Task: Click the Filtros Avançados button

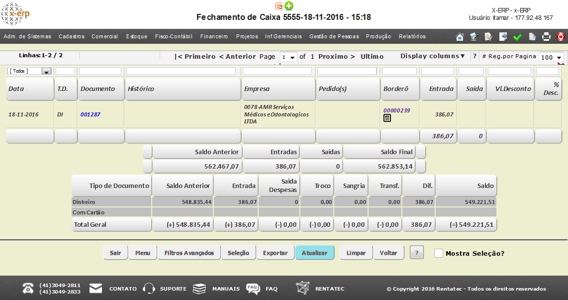Action: [x=189, y=253]
